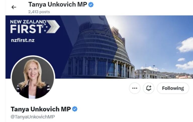Viewport: 193px width, 122px height.
Task: Click verified badge next to header name
Action: (x=91, y=5)
